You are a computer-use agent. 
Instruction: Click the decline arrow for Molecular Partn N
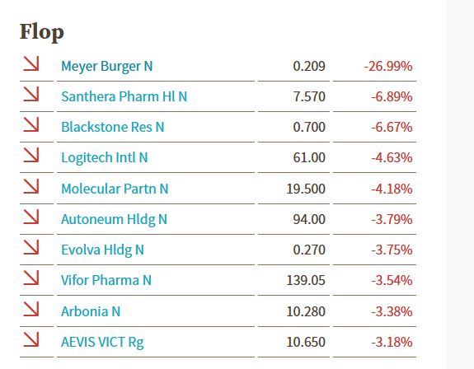pyautogui.click(x=31, y=186)
